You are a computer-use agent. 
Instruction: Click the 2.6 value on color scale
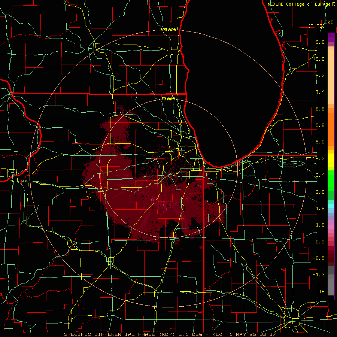320,192
